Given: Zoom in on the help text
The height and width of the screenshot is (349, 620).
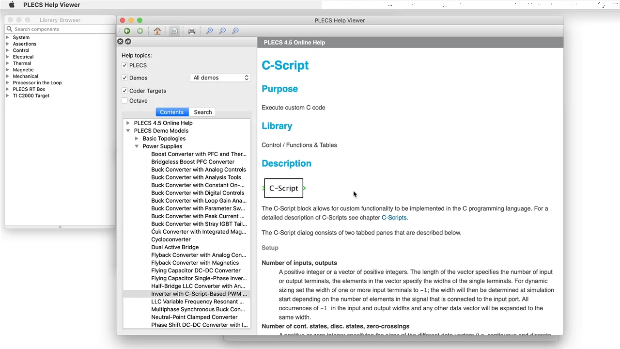Looking at the screenshot, I should point(210,31).
